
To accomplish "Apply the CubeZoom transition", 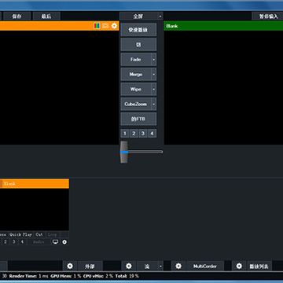I will click(x=136, y=105).
